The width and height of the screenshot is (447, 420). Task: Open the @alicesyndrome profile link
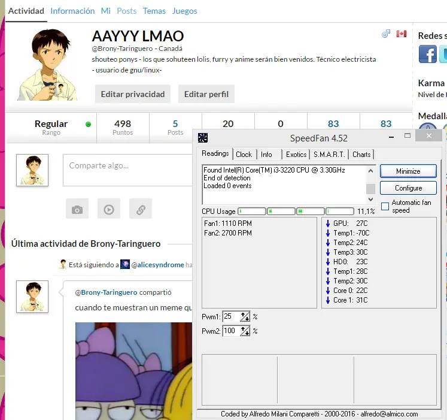(157, 265)
